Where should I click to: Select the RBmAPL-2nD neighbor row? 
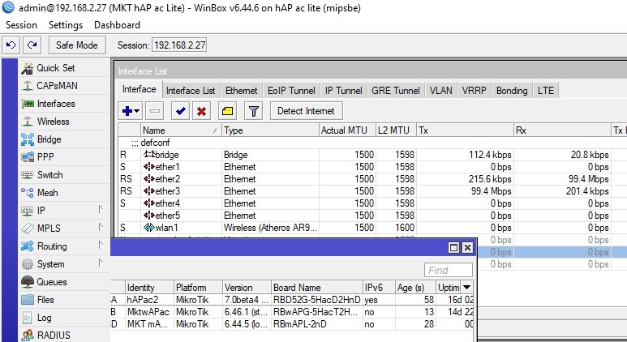point(292,324)
